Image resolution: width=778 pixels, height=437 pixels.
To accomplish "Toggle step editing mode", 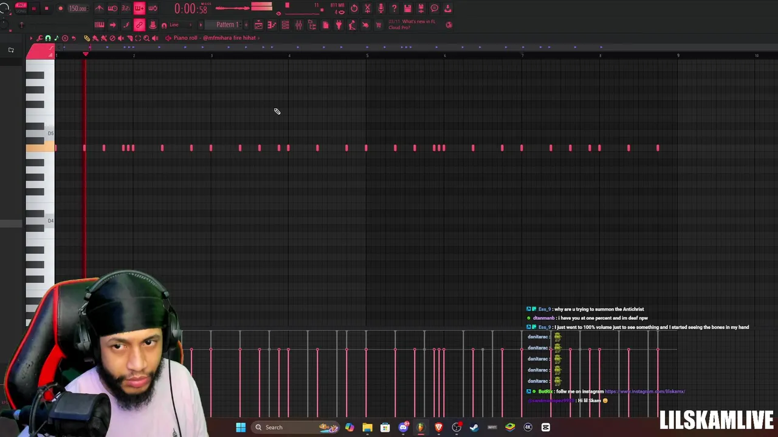I will point(126,25).
